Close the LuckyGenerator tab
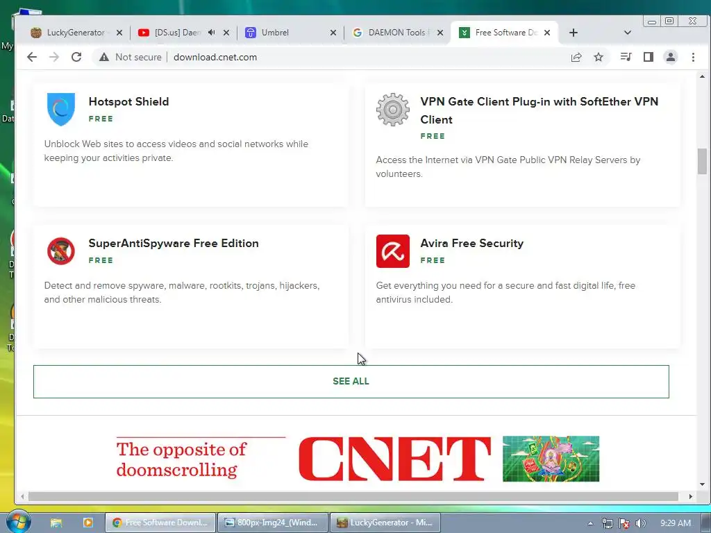The height and width of the screenshot is (533, 711). coord(119,33)
